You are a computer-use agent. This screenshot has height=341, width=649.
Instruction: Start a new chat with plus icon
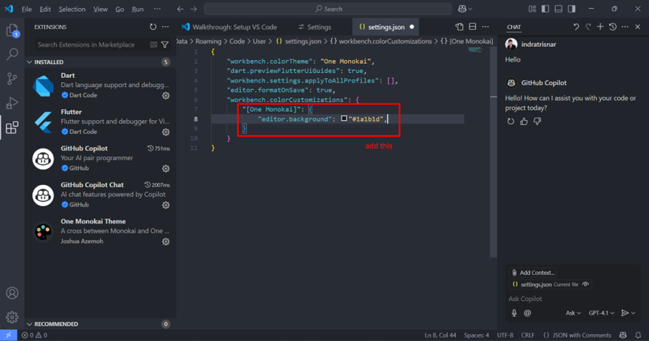click(600, 27)
